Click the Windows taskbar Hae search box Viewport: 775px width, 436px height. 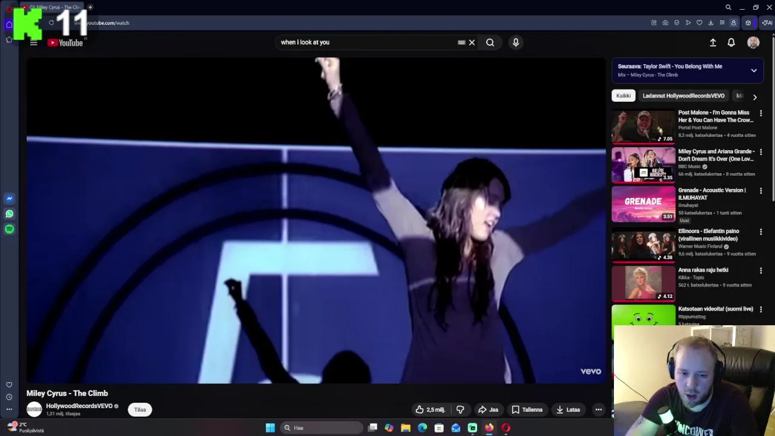coord(322,428)
